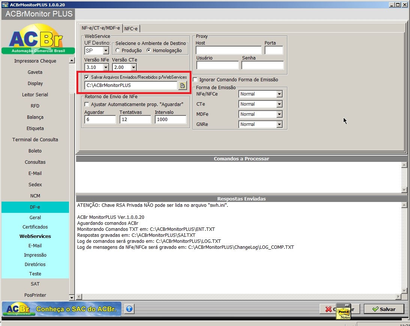Open the Boleto sidebar item
The width and height of the screenshot is (410, 326).
click(35, 151)
